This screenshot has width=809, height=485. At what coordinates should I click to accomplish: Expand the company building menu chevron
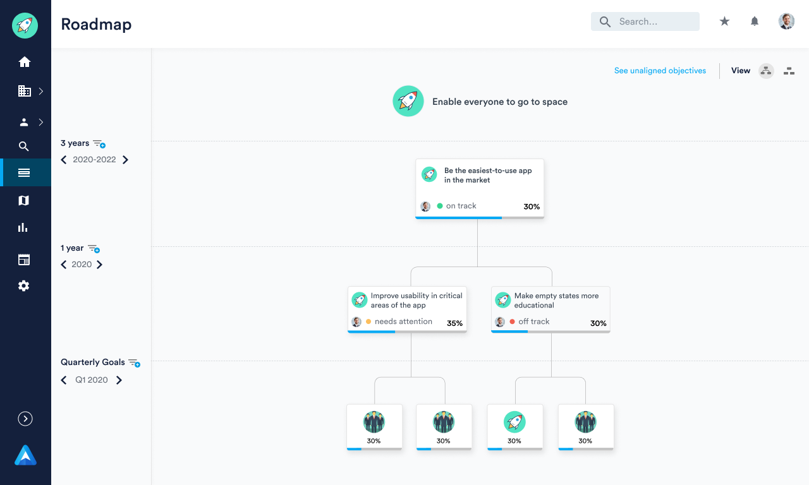click(40, 91)
